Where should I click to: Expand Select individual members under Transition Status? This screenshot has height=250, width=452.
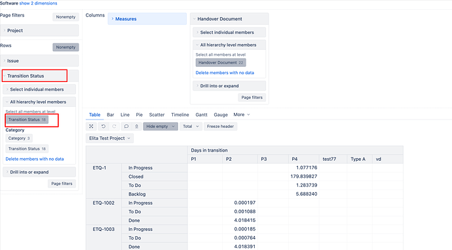pos(39,89)
